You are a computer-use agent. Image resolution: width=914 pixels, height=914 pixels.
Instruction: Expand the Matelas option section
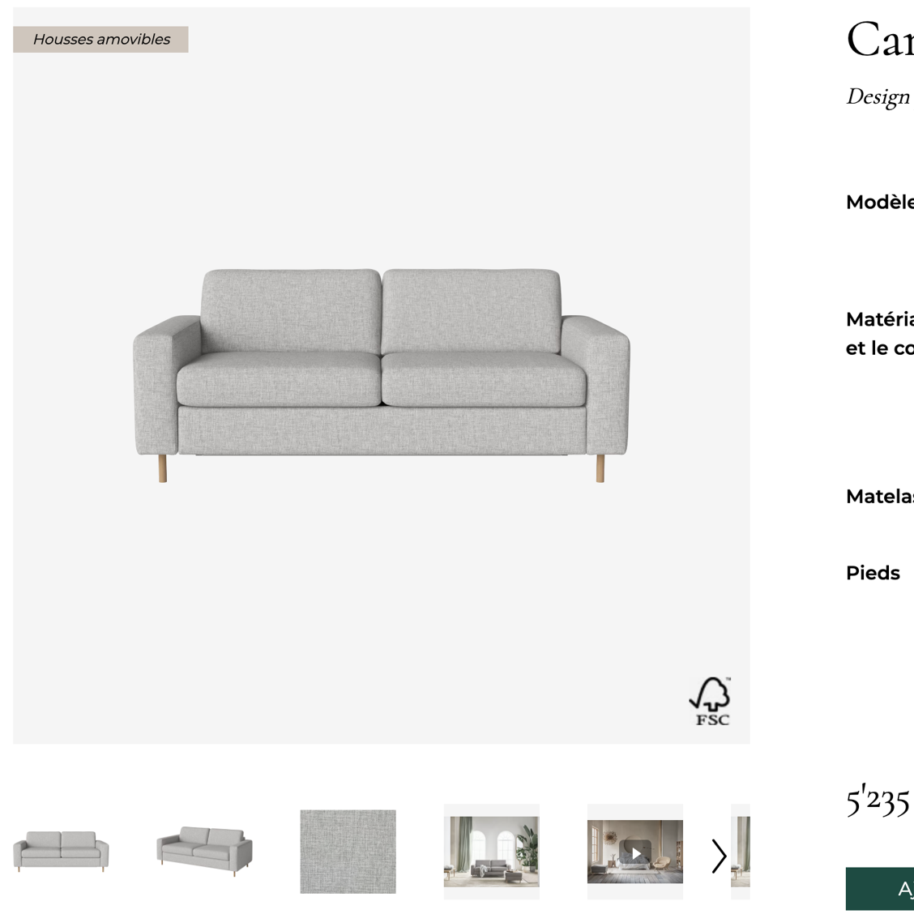click(880, 496)
